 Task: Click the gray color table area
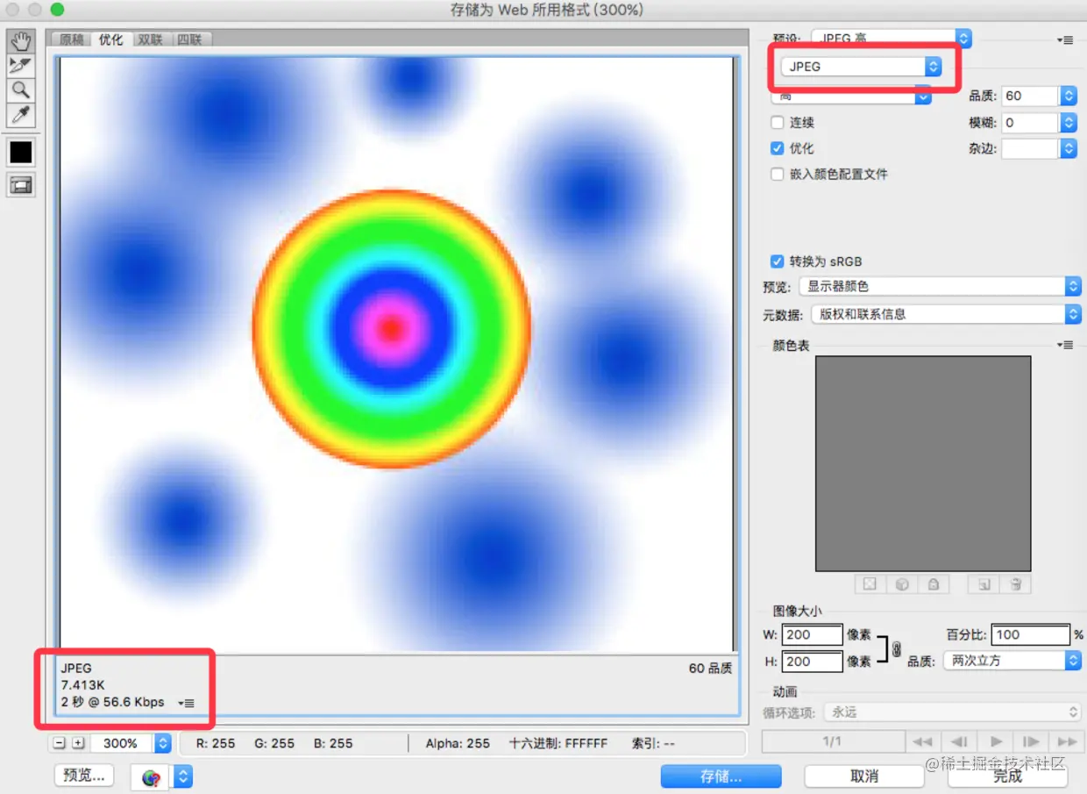tap(923, 464)
